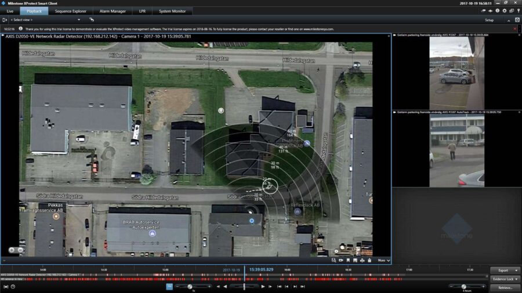522x293 pixels.
Task: Click the Setup button
Action: tap(489, 20)
